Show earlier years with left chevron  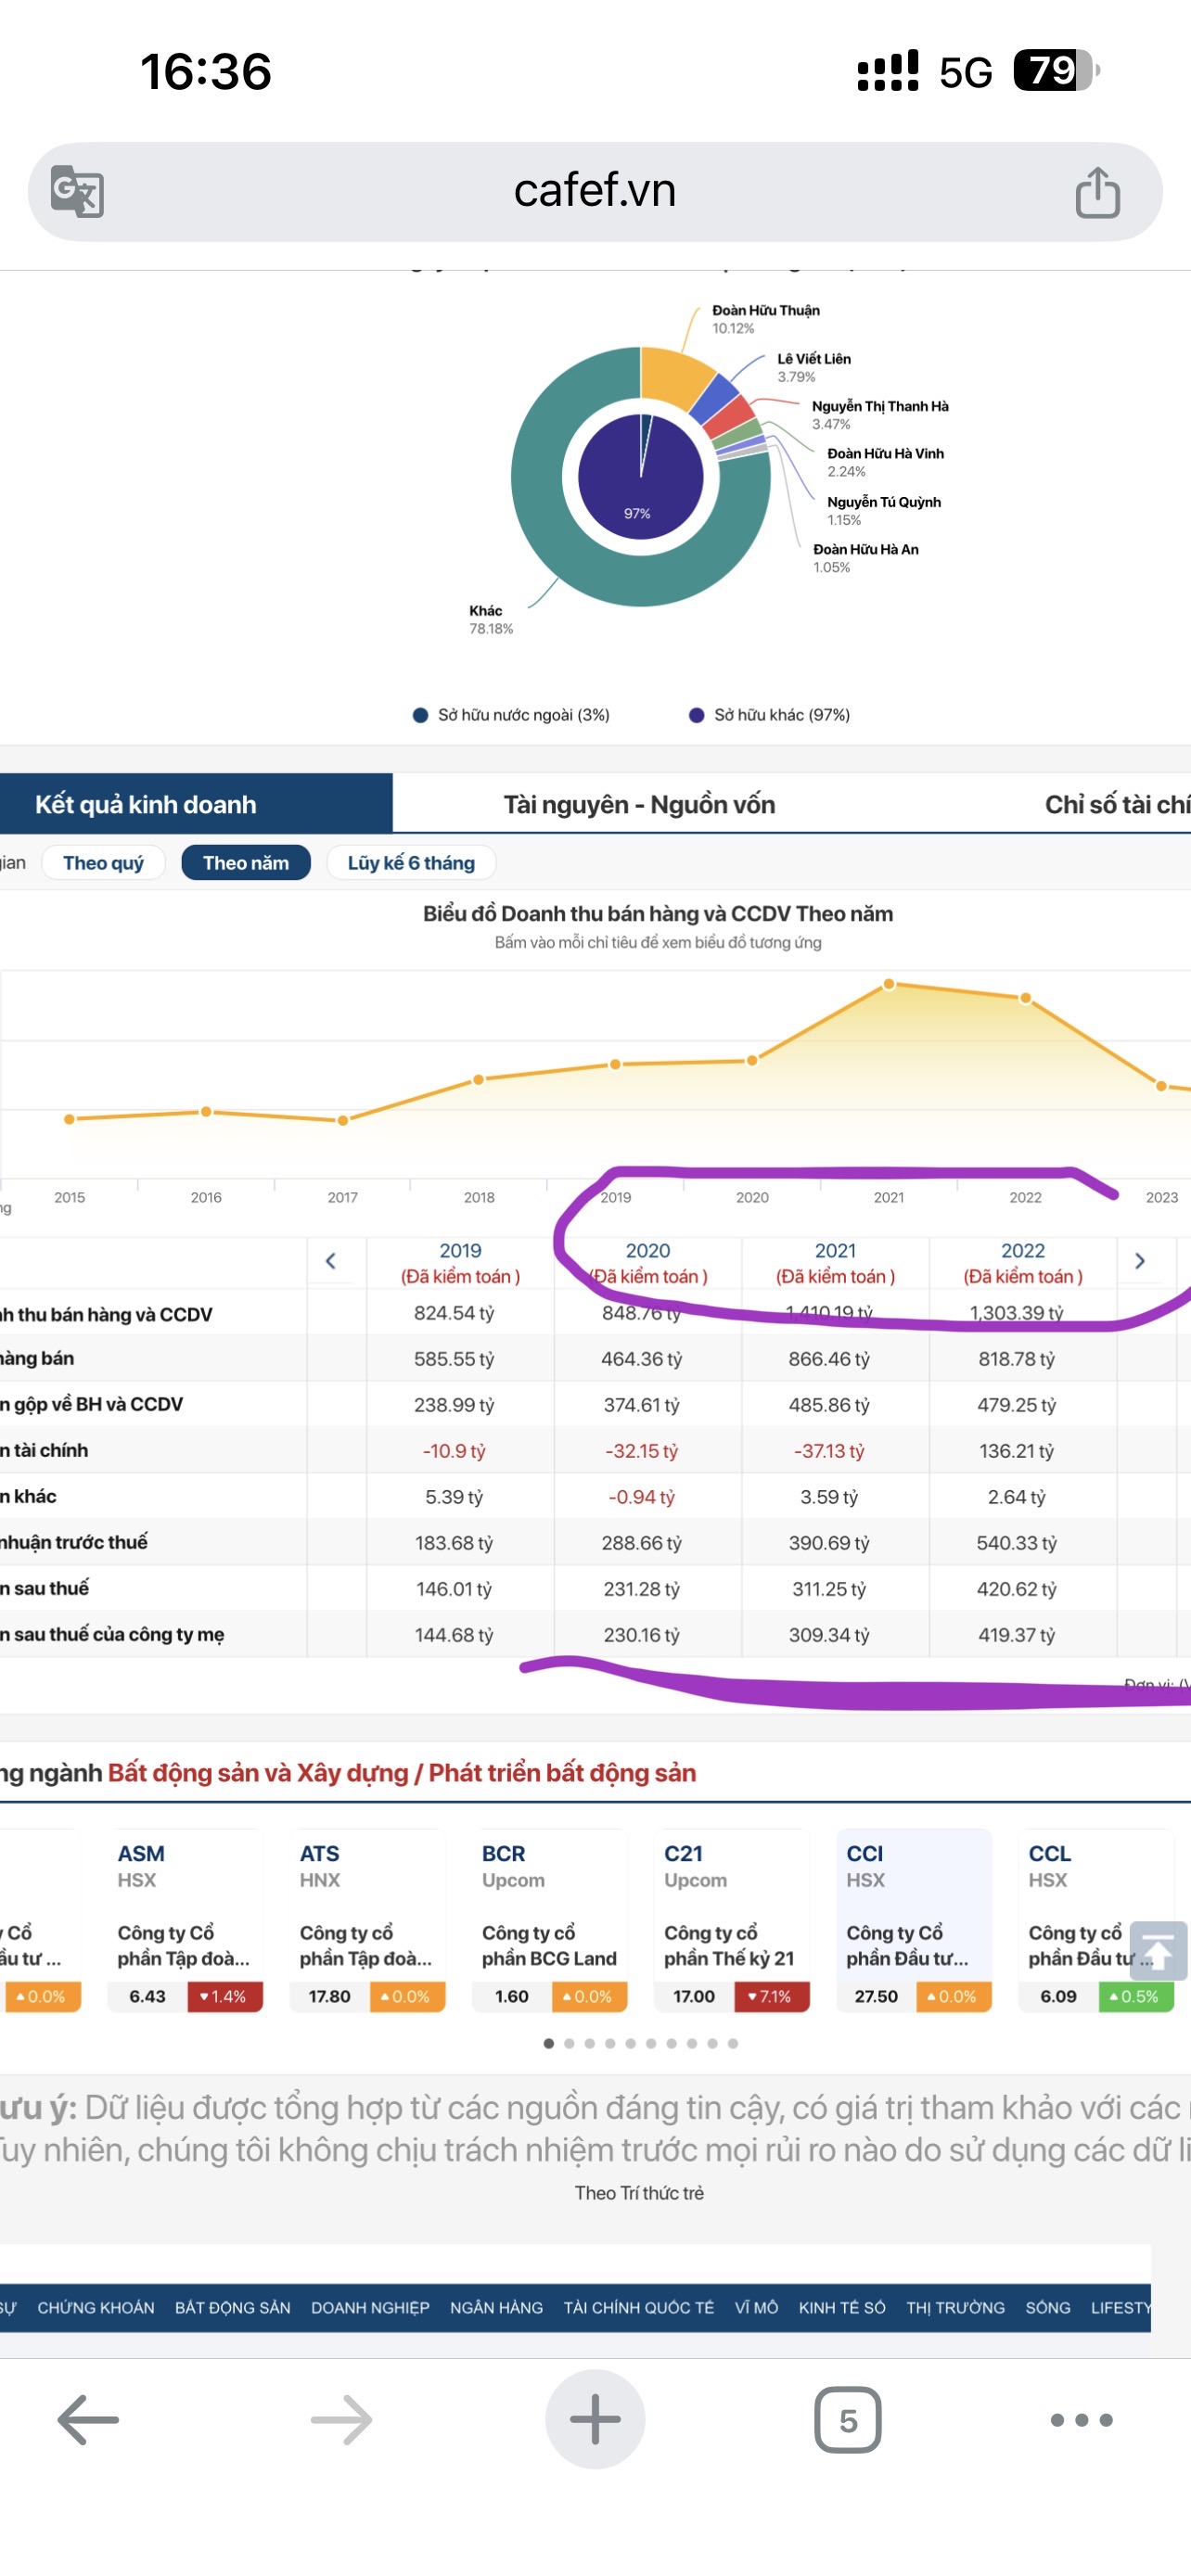[x=331, y=1261]
